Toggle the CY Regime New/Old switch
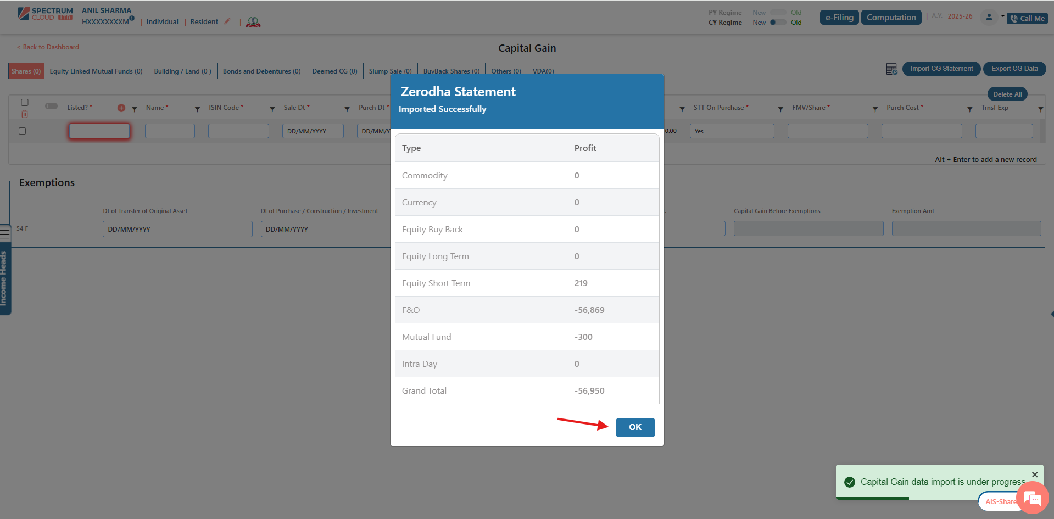Viewport: 1054px width, 519px height. coord(777,23)
